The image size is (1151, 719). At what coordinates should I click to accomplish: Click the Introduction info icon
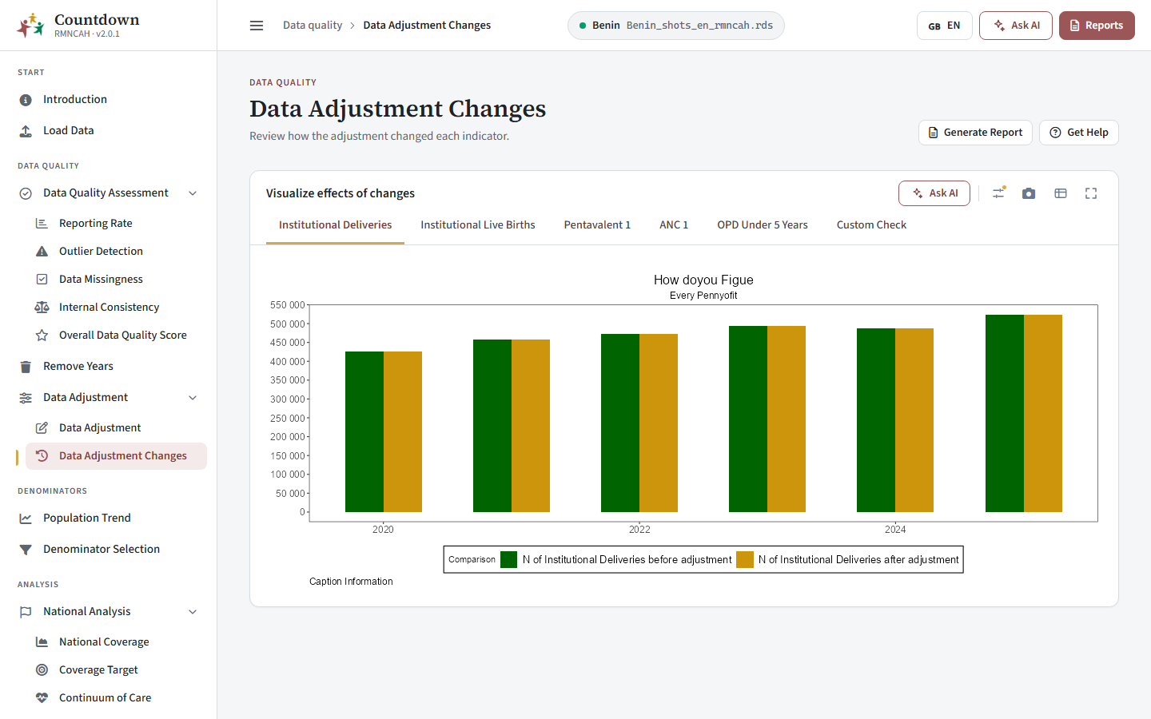coord(26,100)
